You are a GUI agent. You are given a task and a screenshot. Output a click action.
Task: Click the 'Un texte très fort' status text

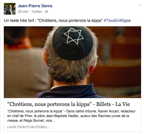pos(19,20)
